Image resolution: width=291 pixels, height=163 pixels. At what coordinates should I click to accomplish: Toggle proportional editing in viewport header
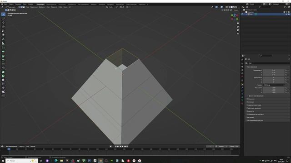click(x=127, y=7)
